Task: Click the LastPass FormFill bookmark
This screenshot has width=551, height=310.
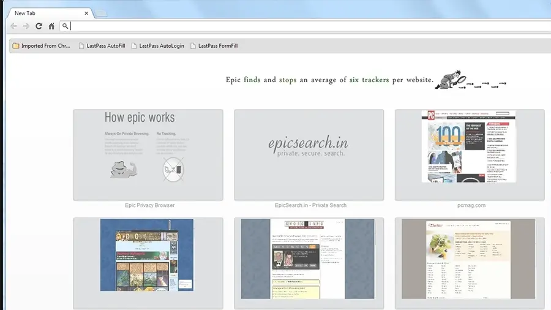Action: pyautogui.click(x=214, y=46)
